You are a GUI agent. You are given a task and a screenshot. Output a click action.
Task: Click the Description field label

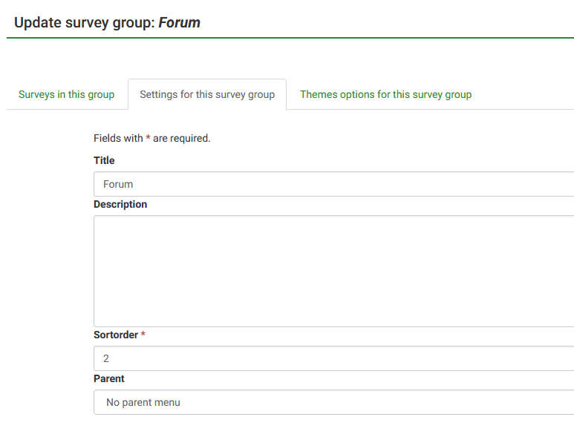[x=120, y=204]
